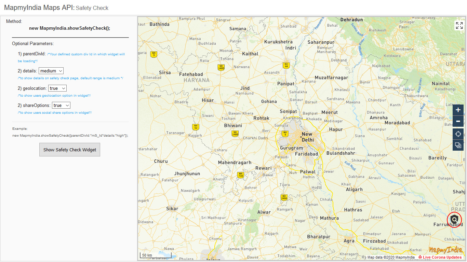The image size is (467, 262).
Task: Click the NH 148B shield near Narwana
Action: (x=221, y=67)
